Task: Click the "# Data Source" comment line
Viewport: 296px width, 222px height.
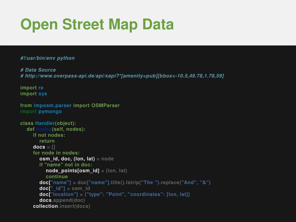Action: coord(38,70)
